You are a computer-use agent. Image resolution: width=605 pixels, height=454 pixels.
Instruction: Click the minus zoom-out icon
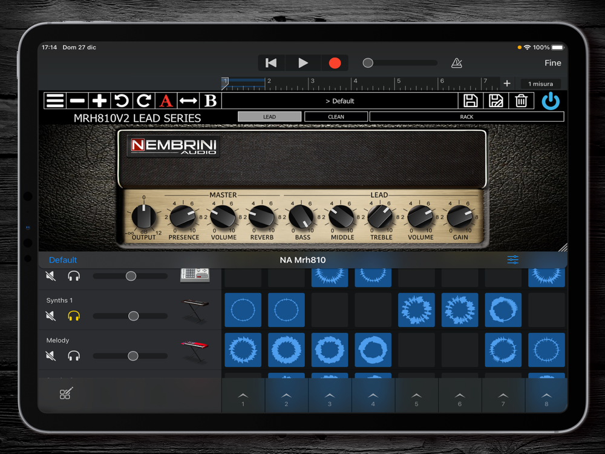77,100
